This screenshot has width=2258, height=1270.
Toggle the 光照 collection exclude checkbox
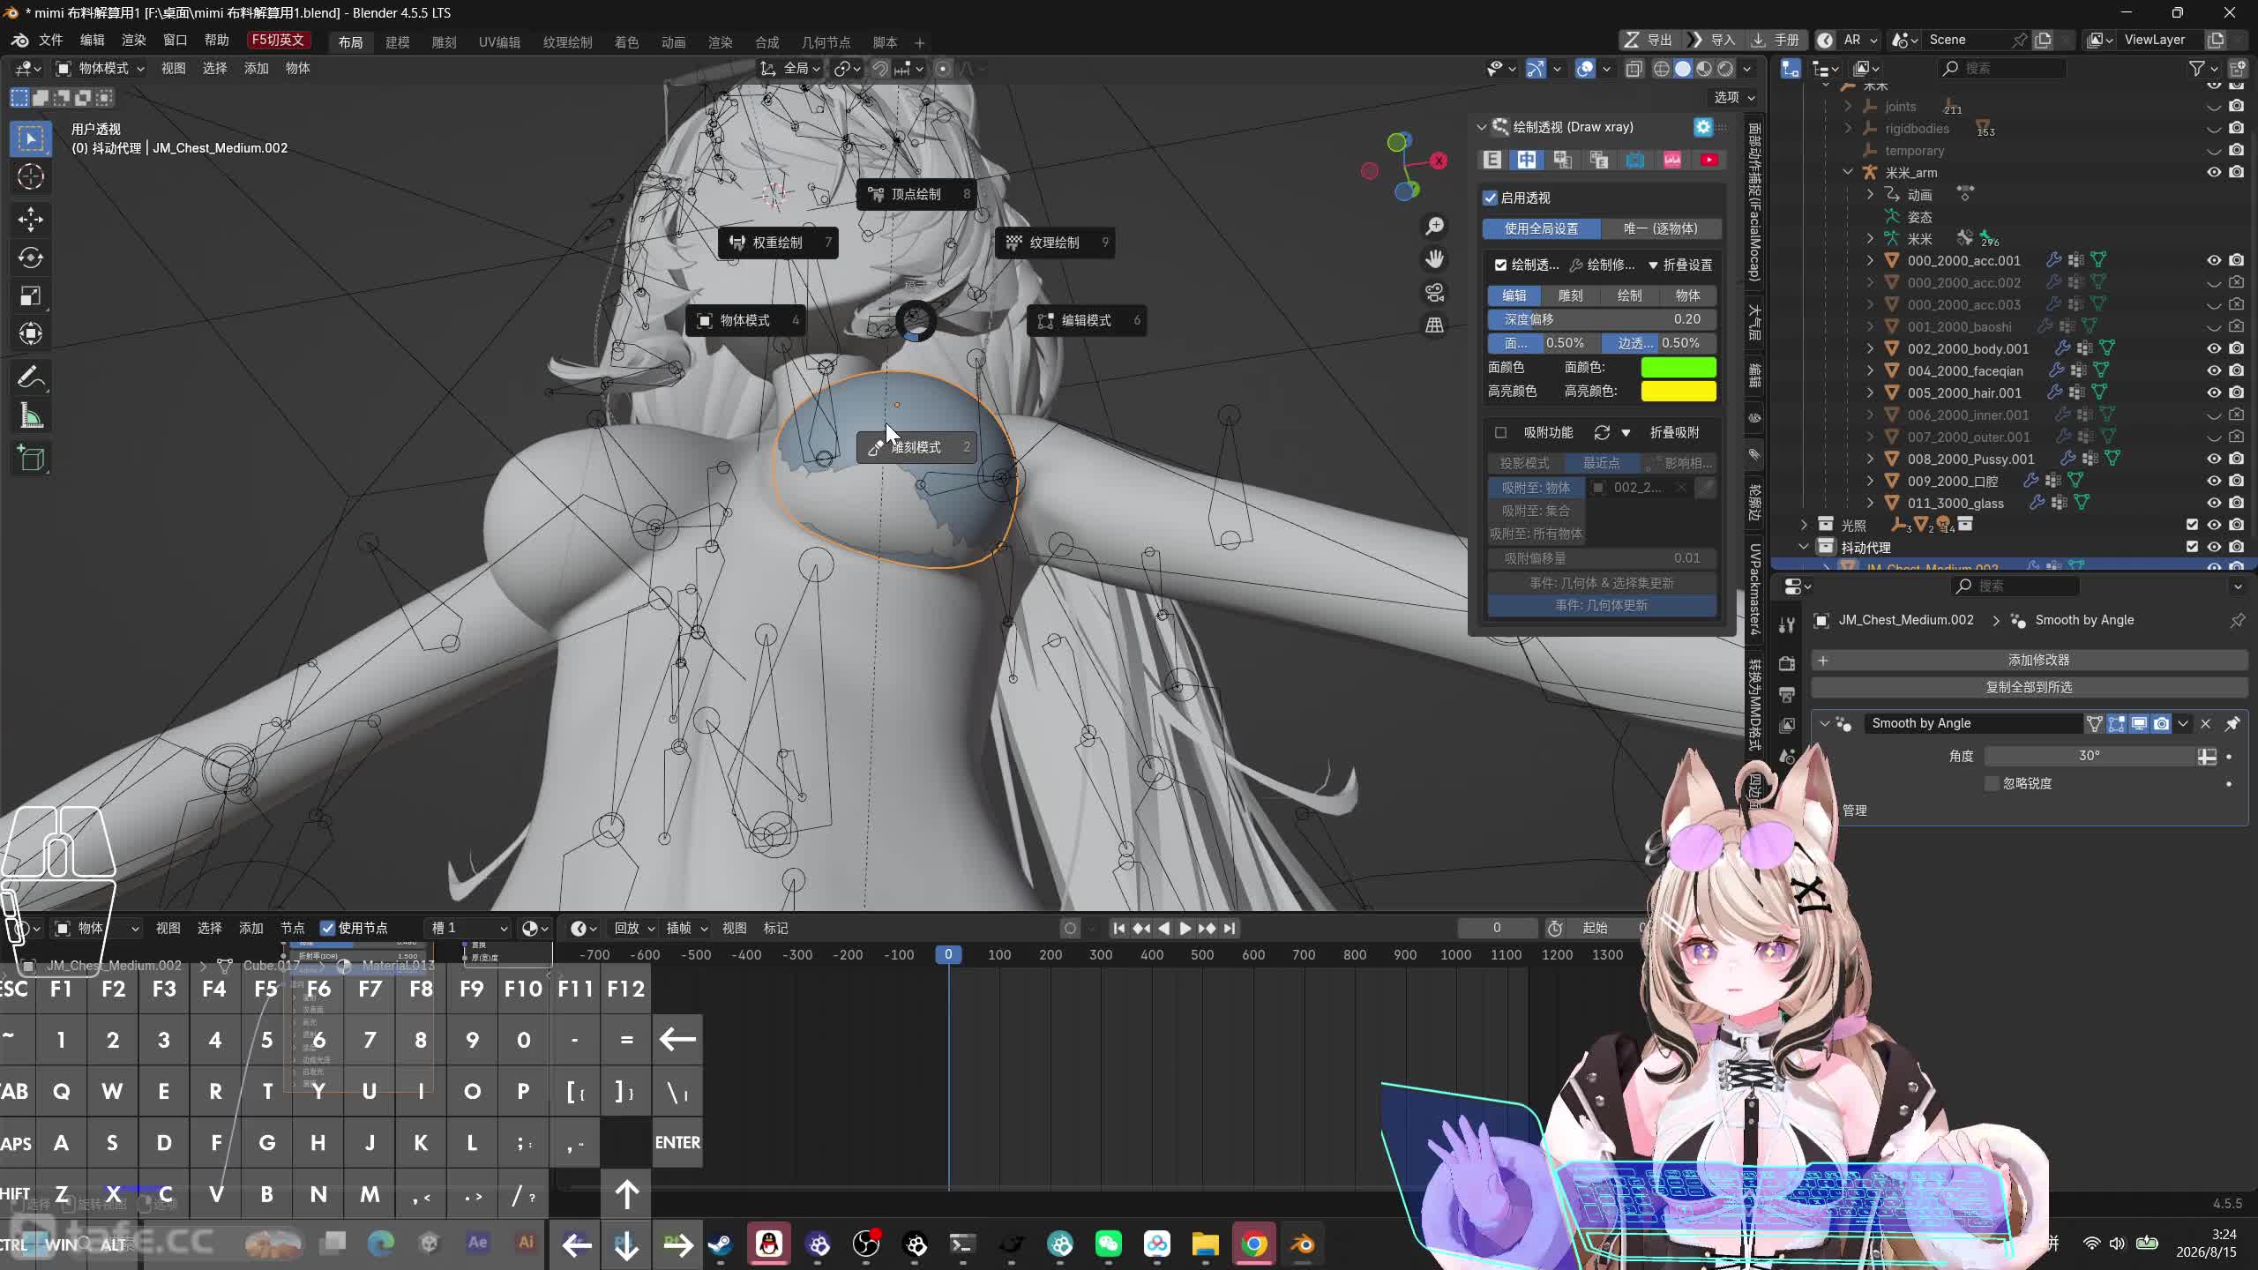point(2192,525)
